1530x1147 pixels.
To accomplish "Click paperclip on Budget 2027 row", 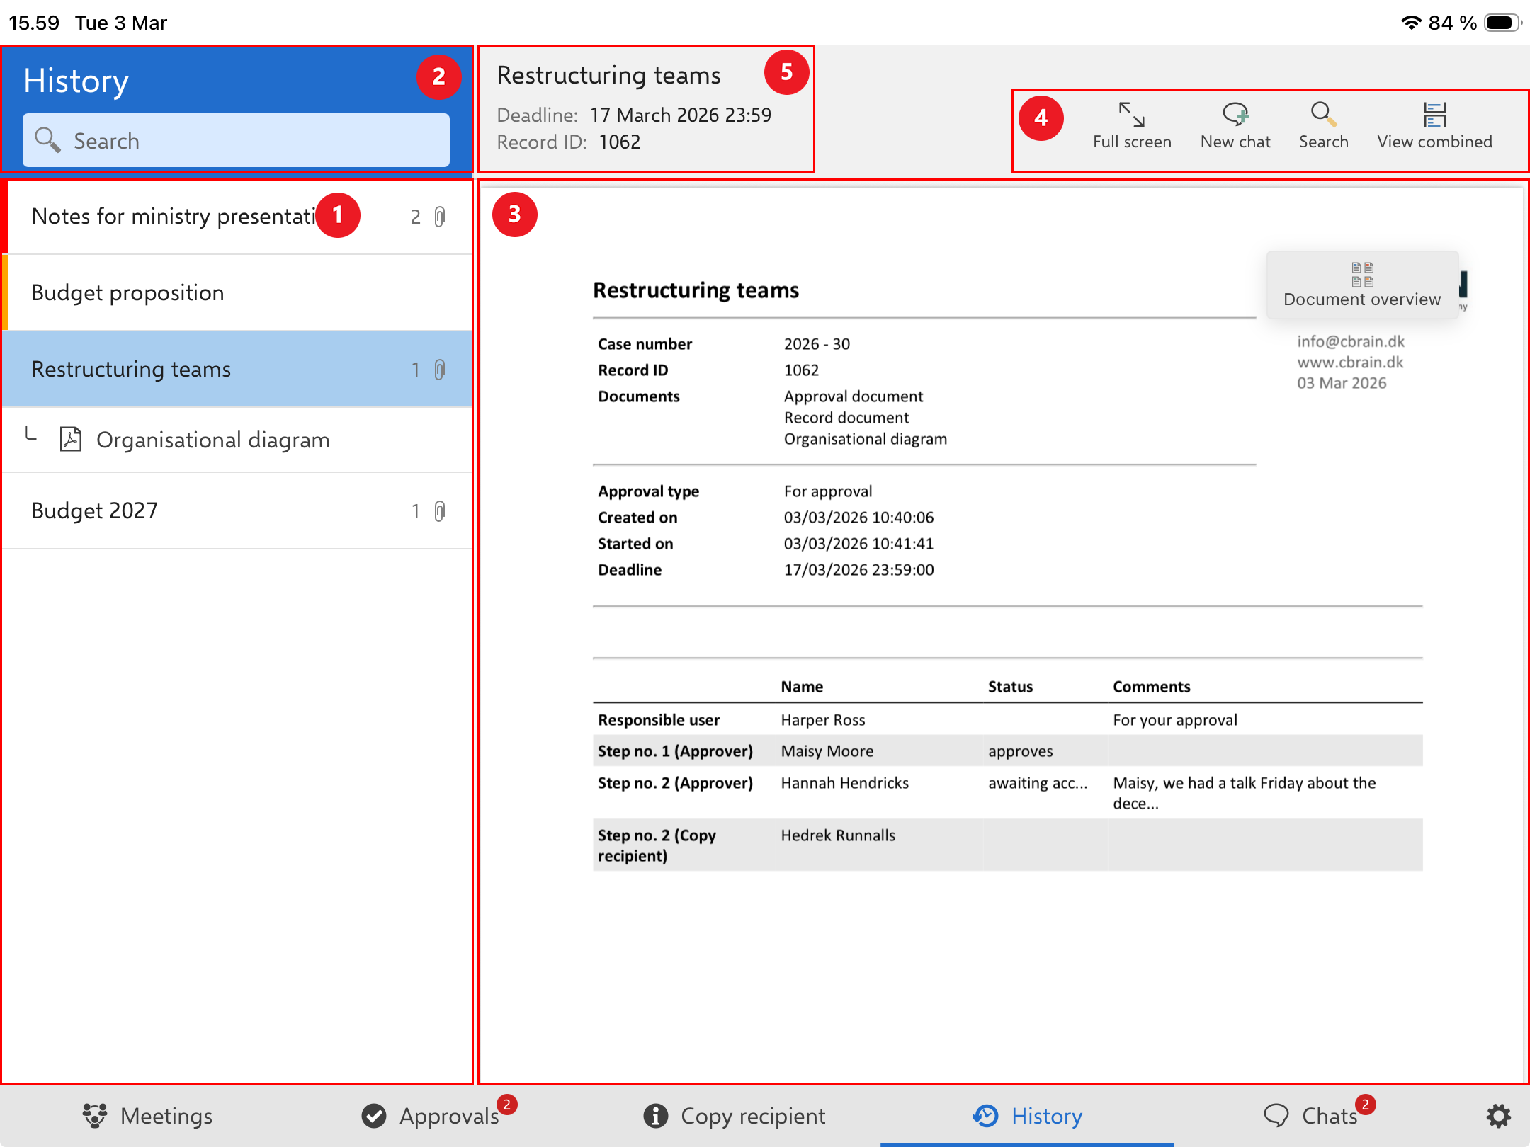I will [x=440, y=511].
